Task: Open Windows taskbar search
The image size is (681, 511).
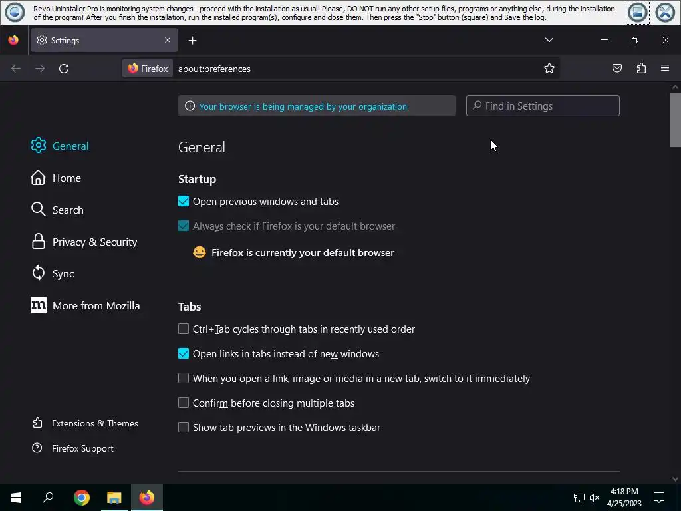Action: click(48, 498)
